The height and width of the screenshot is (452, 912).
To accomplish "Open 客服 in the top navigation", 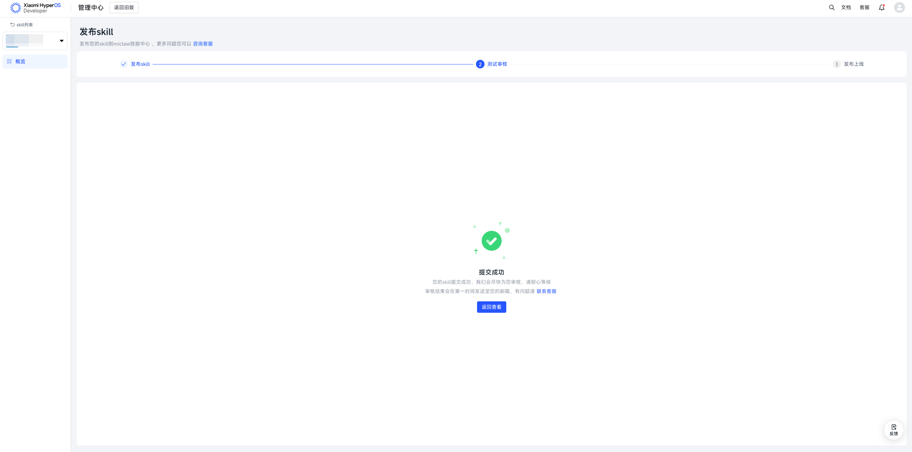I will (864, 7).
